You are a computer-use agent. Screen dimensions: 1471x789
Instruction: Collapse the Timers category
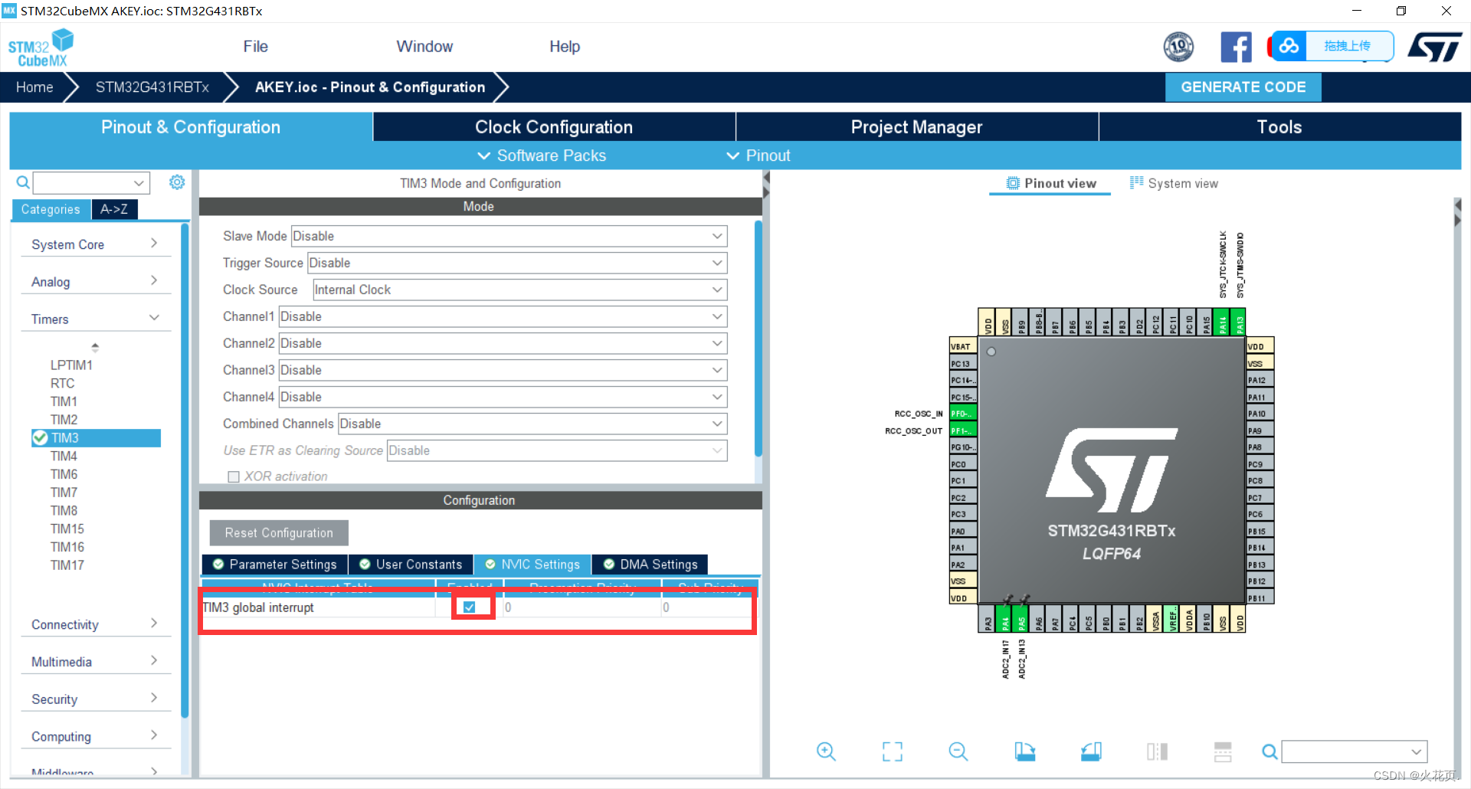[x=95, y=319]
